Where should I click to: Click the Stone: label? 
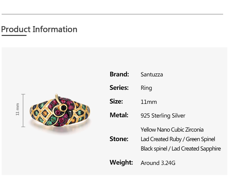(119, 139)
